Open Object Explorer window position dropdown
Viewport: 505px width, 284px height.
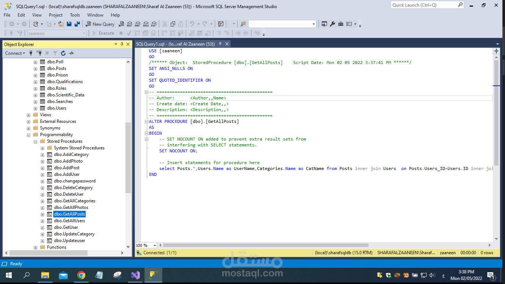116,44
